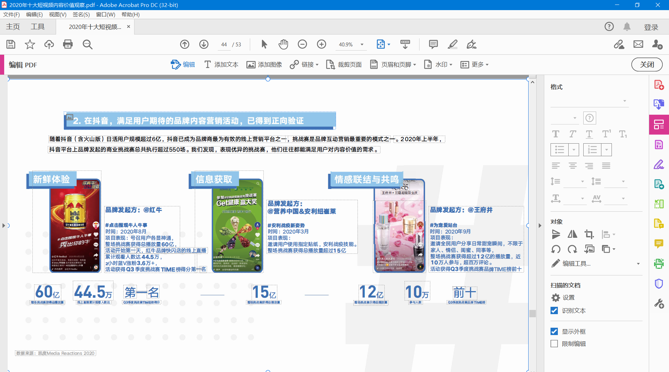
Task: Expand the font name dropdown
Action: (x=624, y=101)
